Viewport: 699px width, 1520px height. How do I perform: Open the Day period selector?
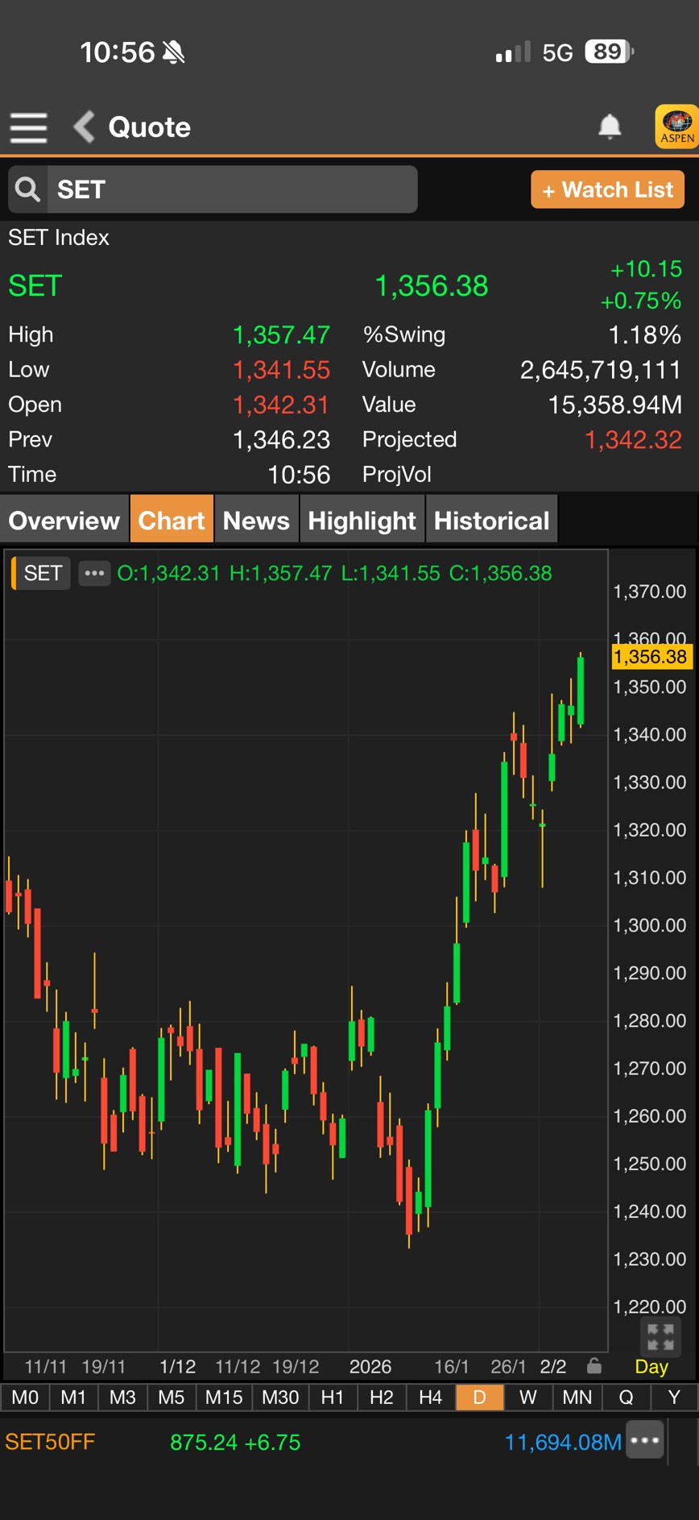pyautogui.click(x=651, y=1367)
